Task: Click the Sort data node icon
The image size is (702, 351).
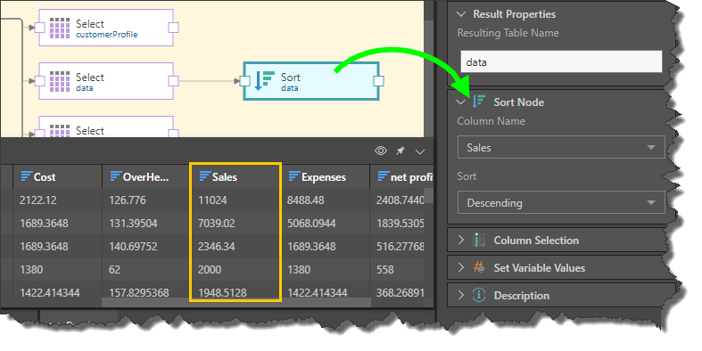Action: coord(264,80)
